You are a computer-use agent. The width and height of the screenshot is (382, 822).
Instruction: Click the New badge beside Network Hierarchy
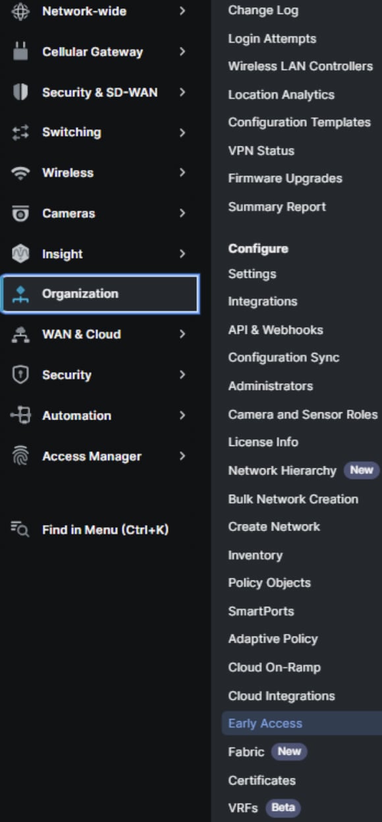pos(361,470)
